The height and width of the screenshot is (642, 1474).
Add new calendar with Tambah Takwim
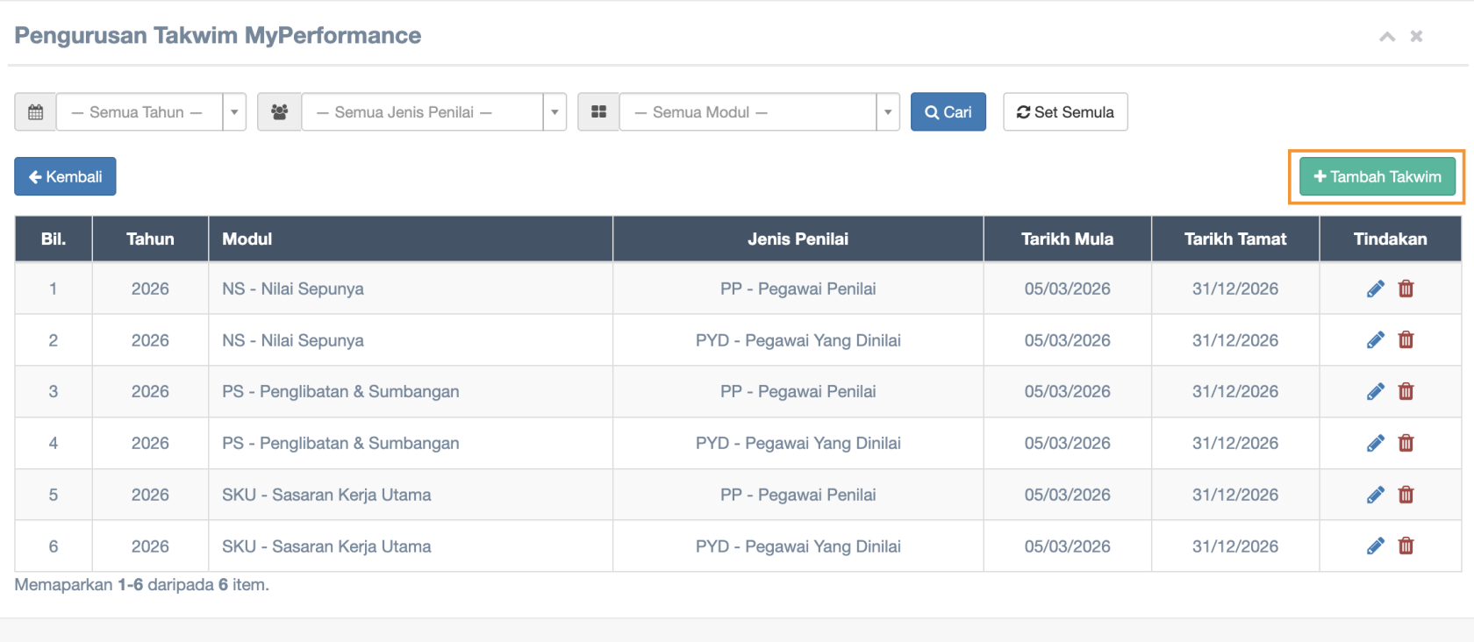(1377, 176)
